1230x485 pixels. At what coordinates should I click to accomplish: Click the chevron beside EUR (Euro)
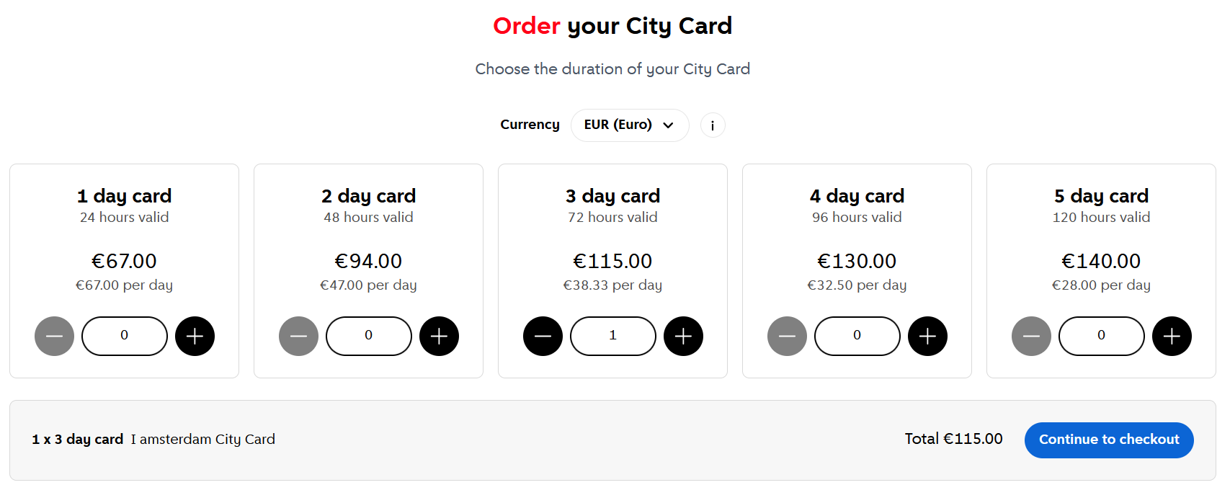click(x=667, y=125)
